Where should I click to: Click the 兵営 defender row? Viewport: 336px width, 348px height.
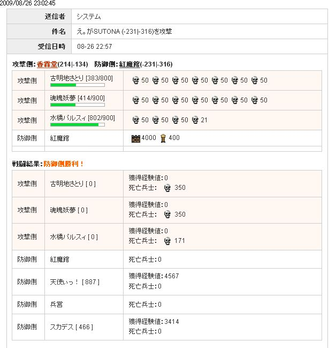[x=167, y=305]
